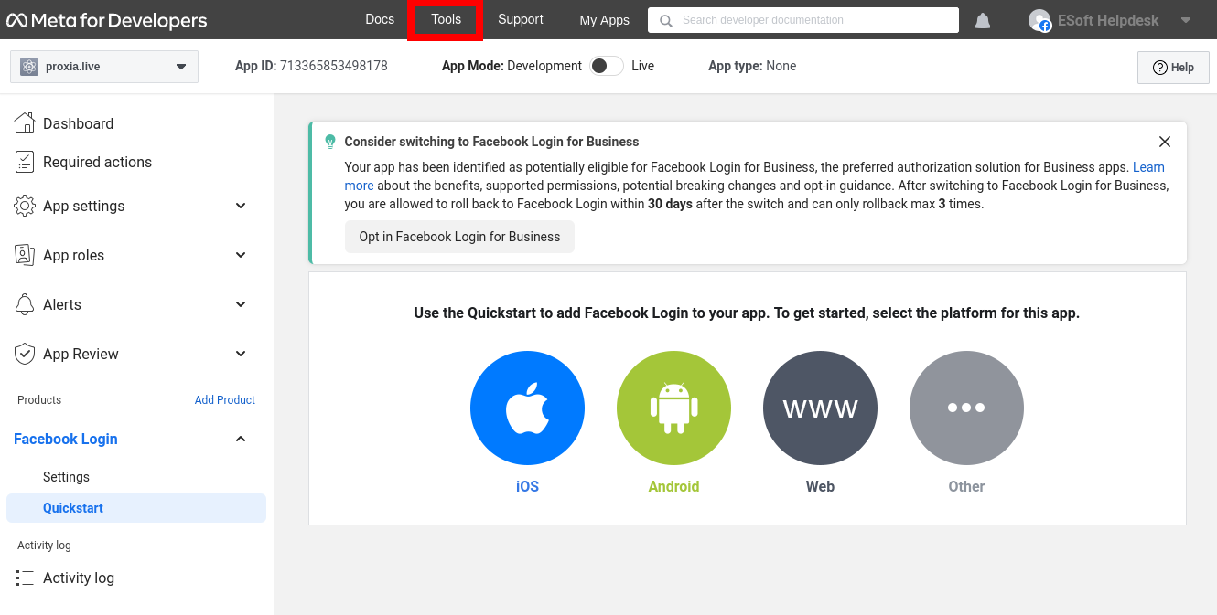Screen dimensions: 1217x615
Task: Click the Dashboard home icon
Action: point(25,123)
